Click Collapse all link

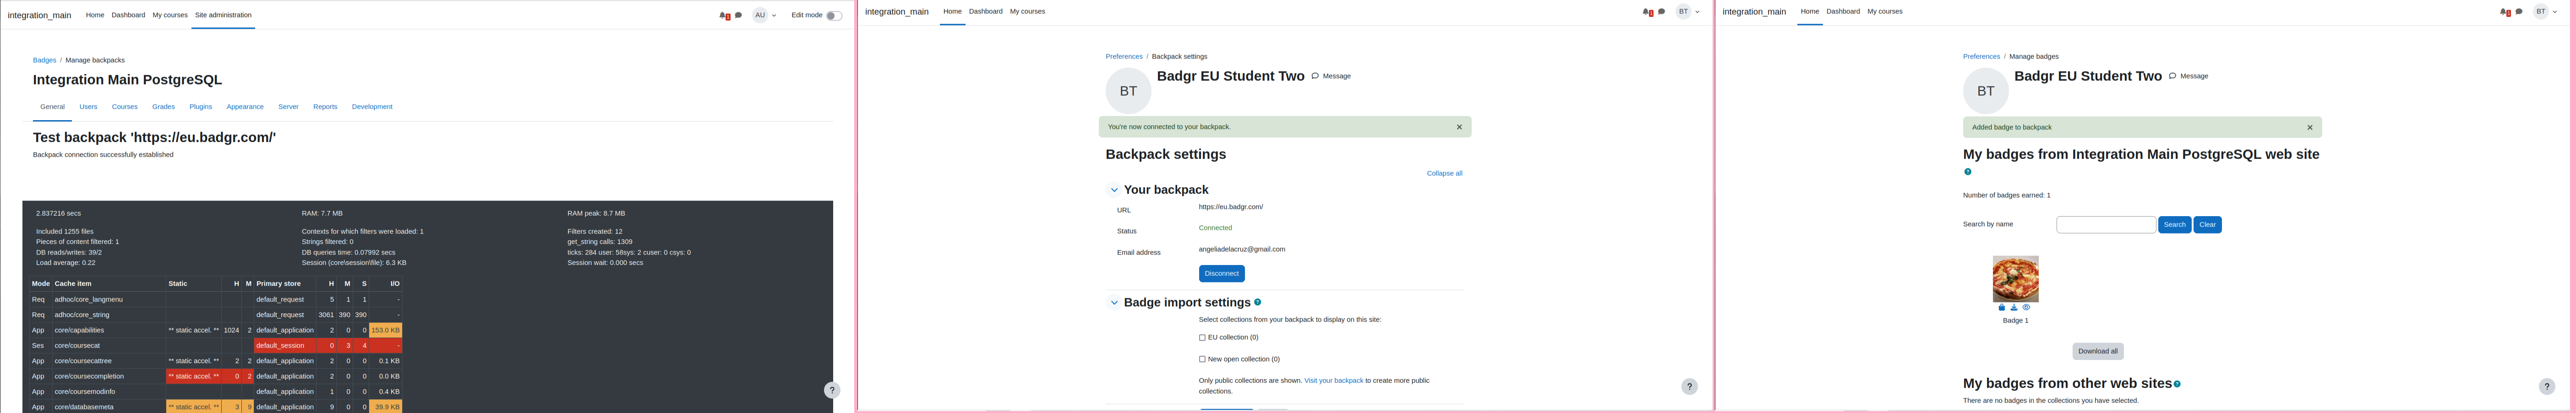[1444, 174]
